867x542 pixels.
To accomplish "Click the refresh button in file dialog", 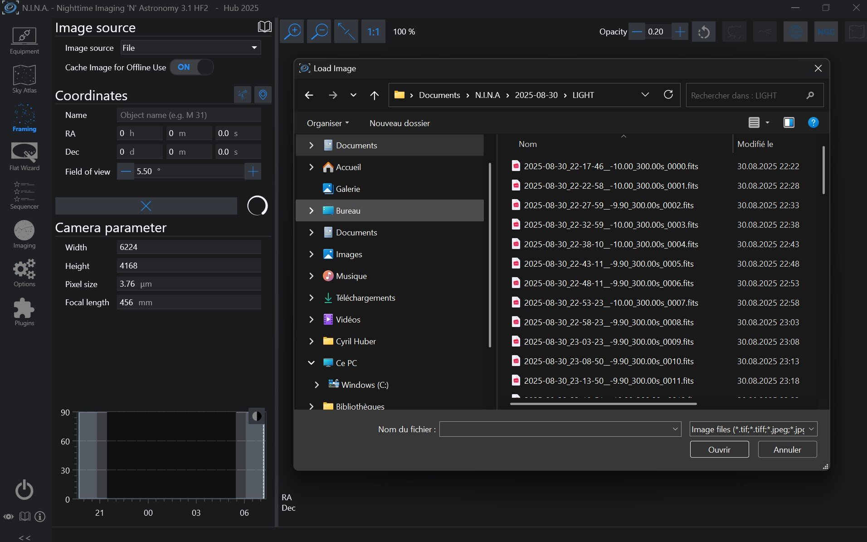I will pyautogui.click(x=668, y=95).
